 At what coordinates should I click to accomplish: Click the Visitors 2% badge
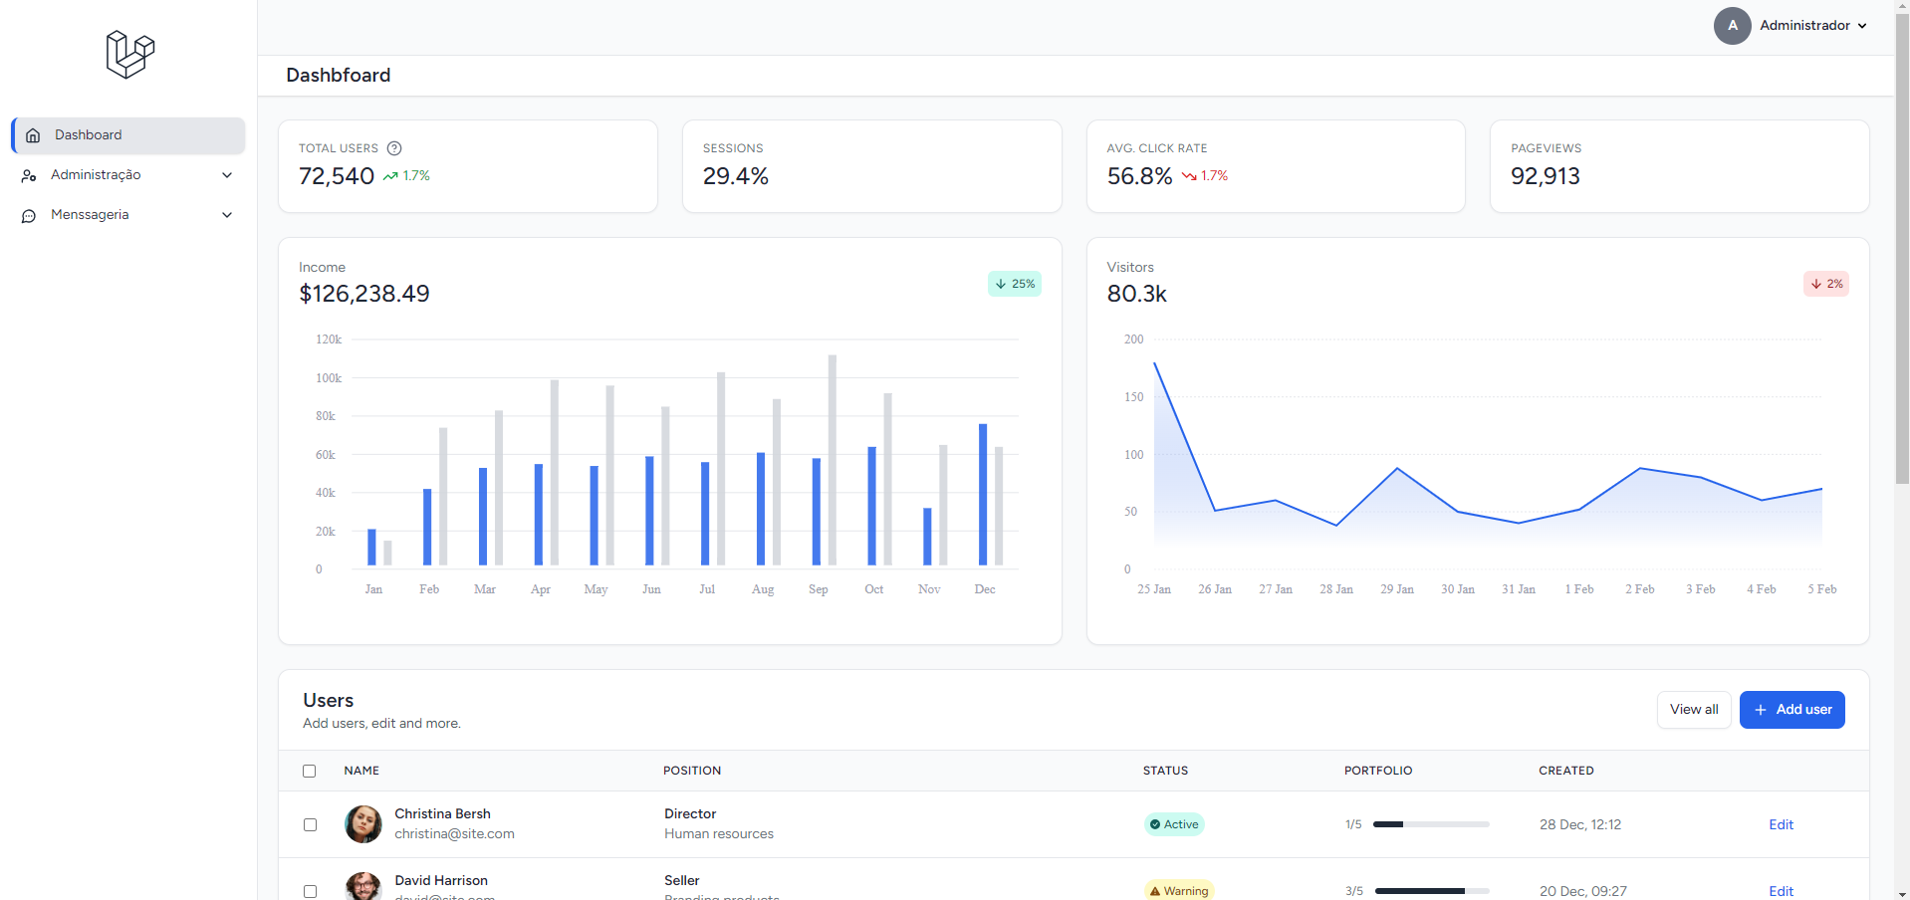1826,284
